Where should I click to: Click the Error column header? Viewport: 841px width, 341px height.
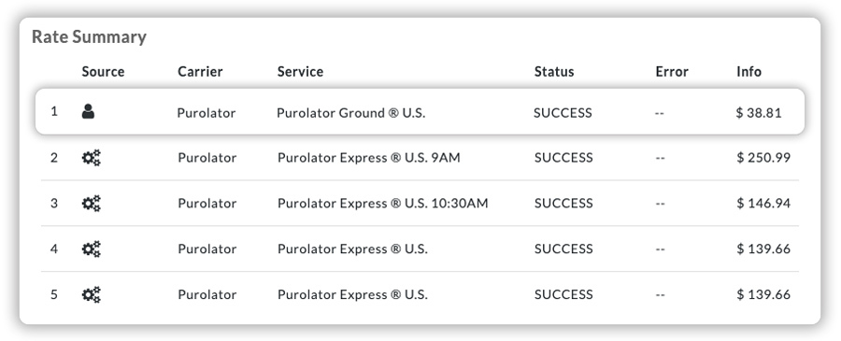coord(672,72)
